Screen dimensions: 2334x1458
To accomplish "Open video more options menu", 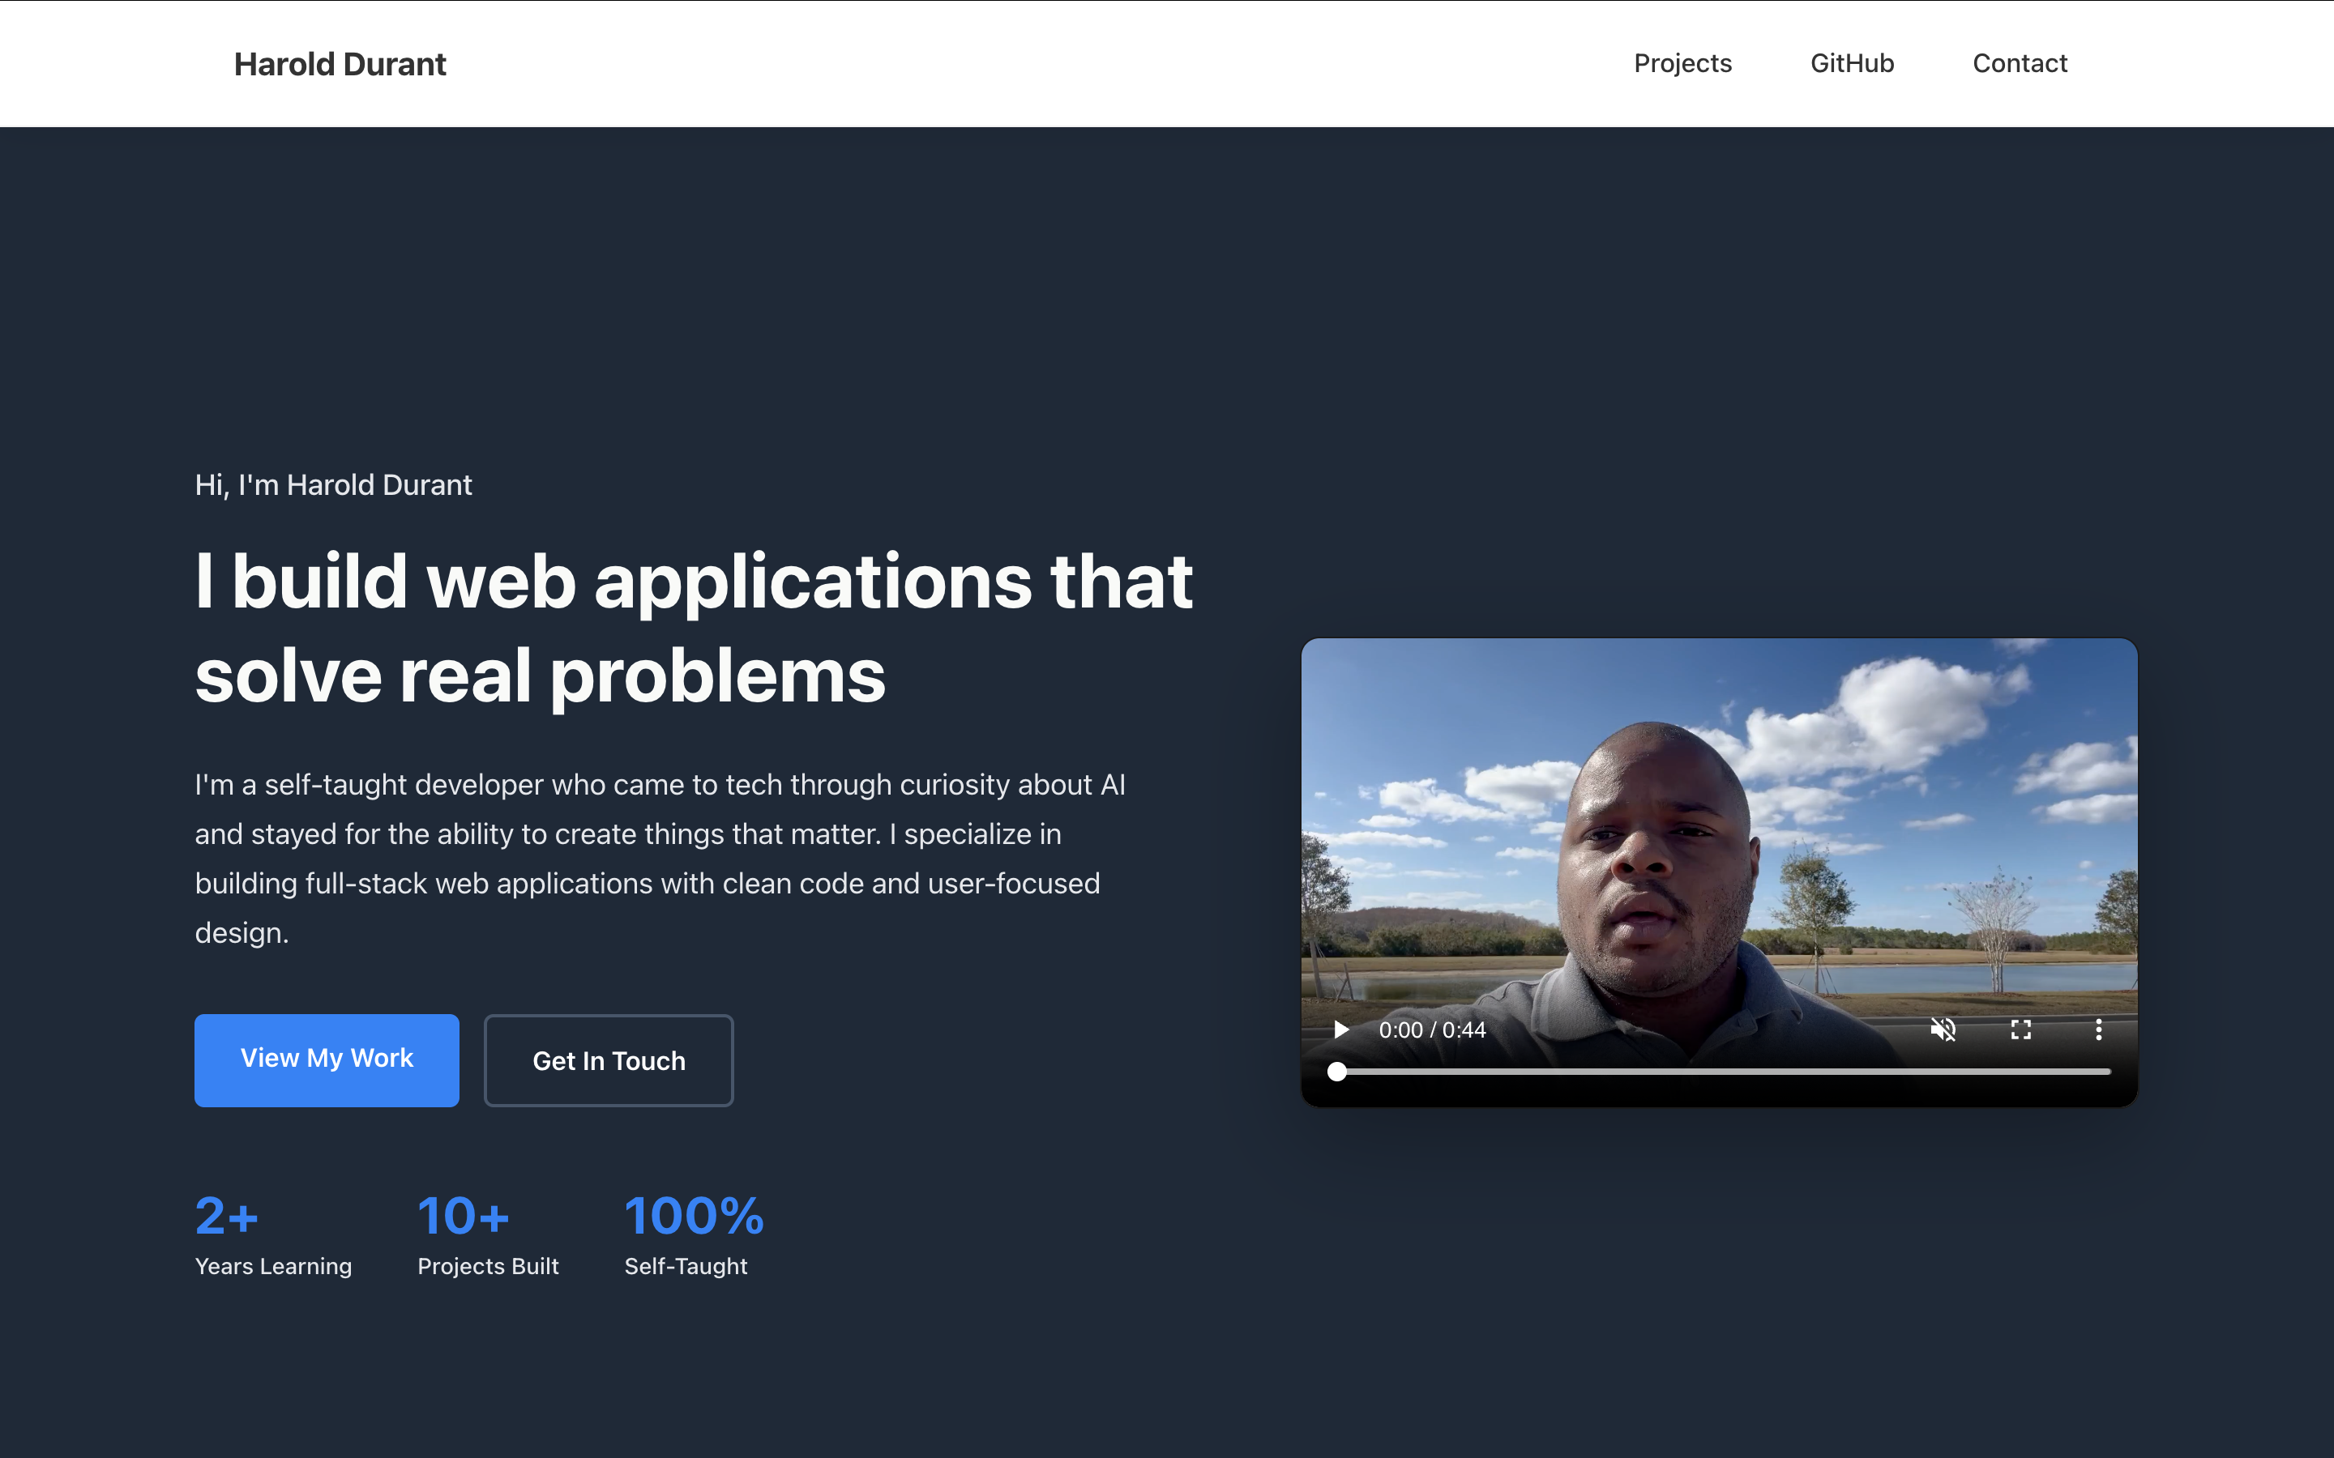I will [x=2097, y=1030].
